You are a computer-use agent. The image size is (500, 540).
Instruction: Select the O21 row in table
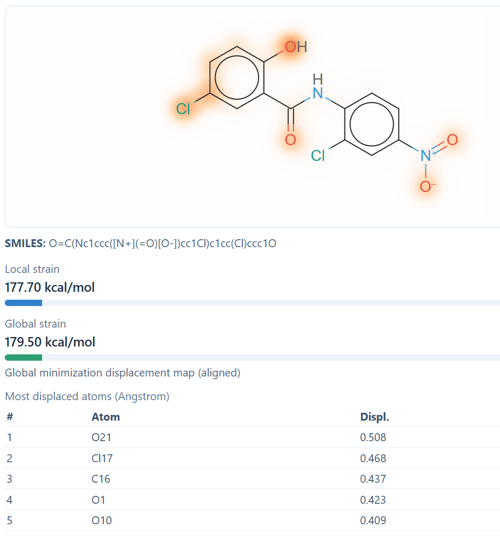pos(101,437)
